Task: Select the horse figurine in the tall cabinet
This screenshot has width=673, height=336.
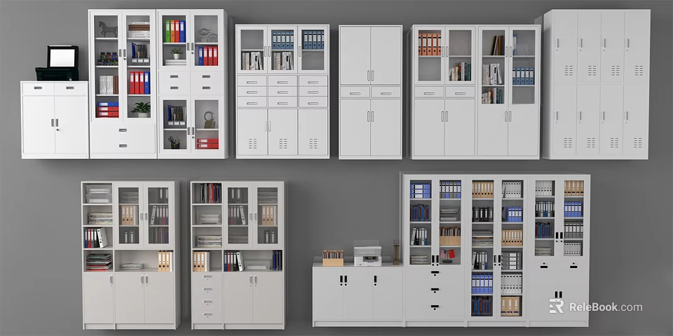Action: point(108,29)
